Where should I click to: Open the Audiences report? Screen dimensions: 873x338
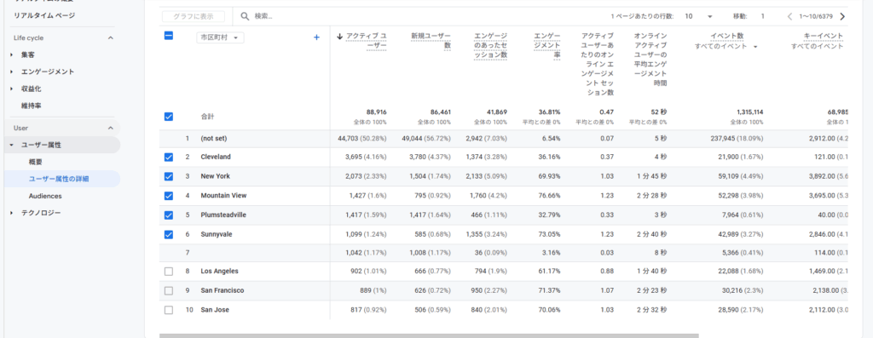(x=45, y=196)
